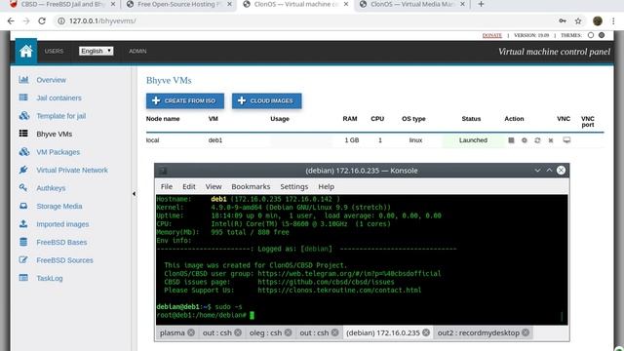
Task: Open the Konsole File menu
Action: [x=167, y=186]
